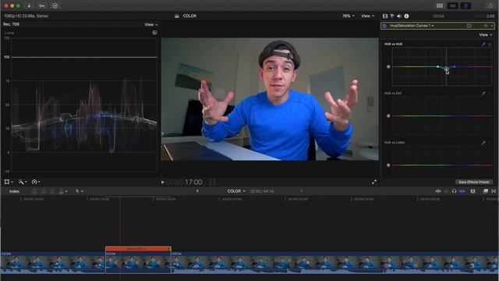Select the Hue vs Luma eyedropper
The image size is (499, 281).
(483, 143)
